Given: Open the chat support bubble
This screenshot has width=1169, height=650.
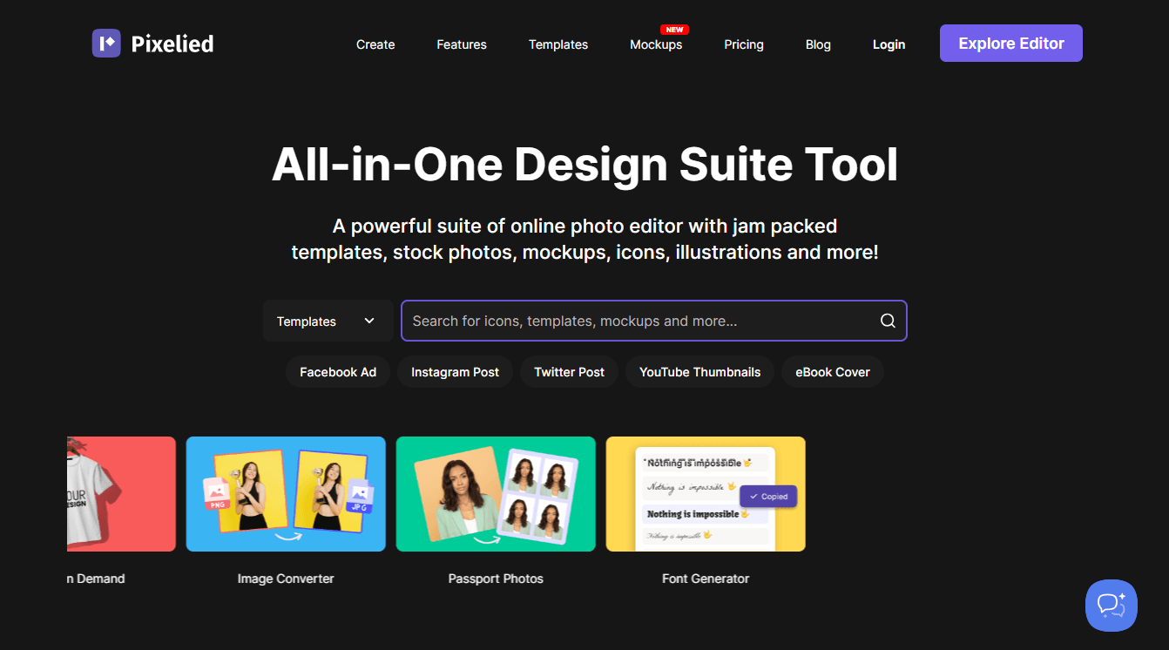Looking at the screenshot, I should point(1112,605).
